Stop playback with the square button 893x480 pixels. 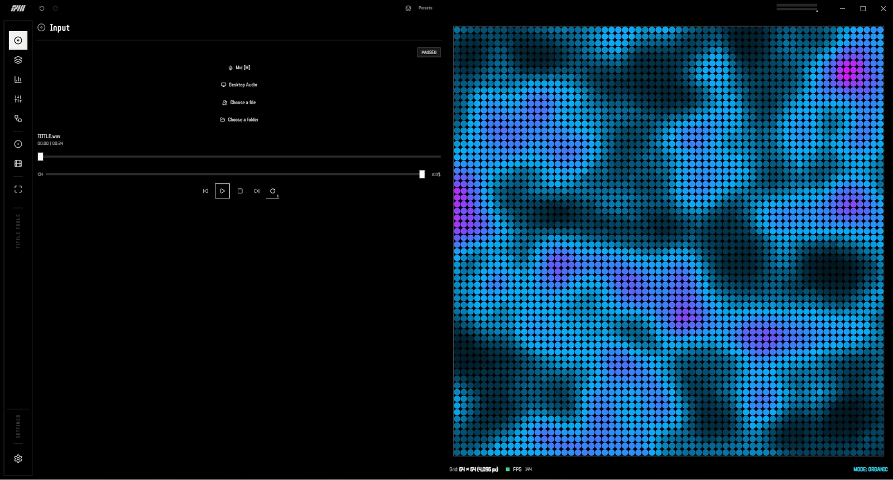(x=240, y=191)
